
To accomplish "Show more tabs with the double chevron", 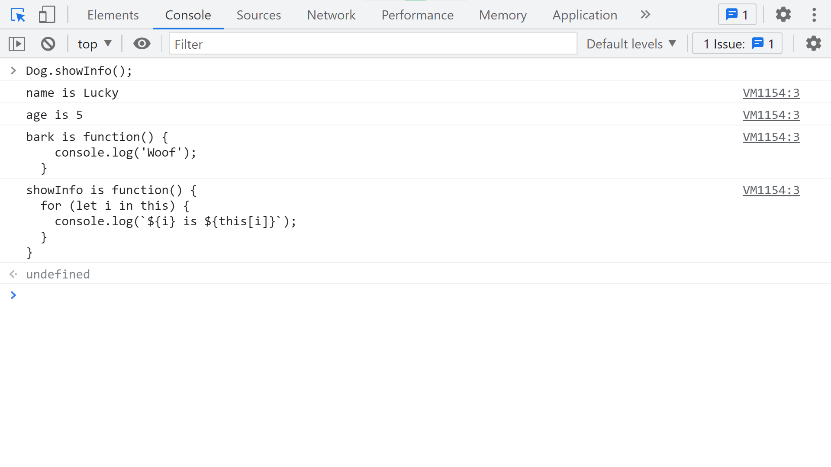I will coord(645,15).
